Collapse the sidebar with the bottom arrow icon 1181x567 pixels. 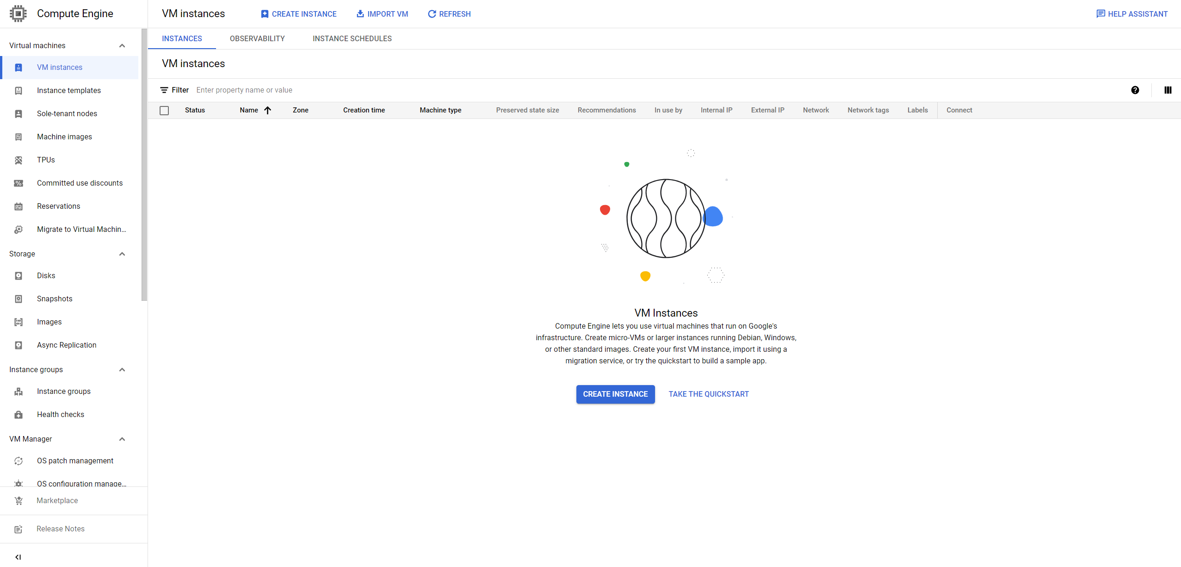(18, 557)
